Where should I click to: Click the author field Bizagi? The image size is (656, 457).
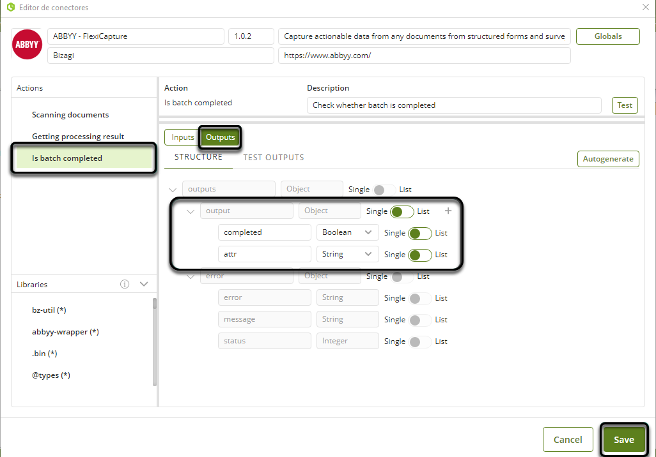click(x=160, y=56)
